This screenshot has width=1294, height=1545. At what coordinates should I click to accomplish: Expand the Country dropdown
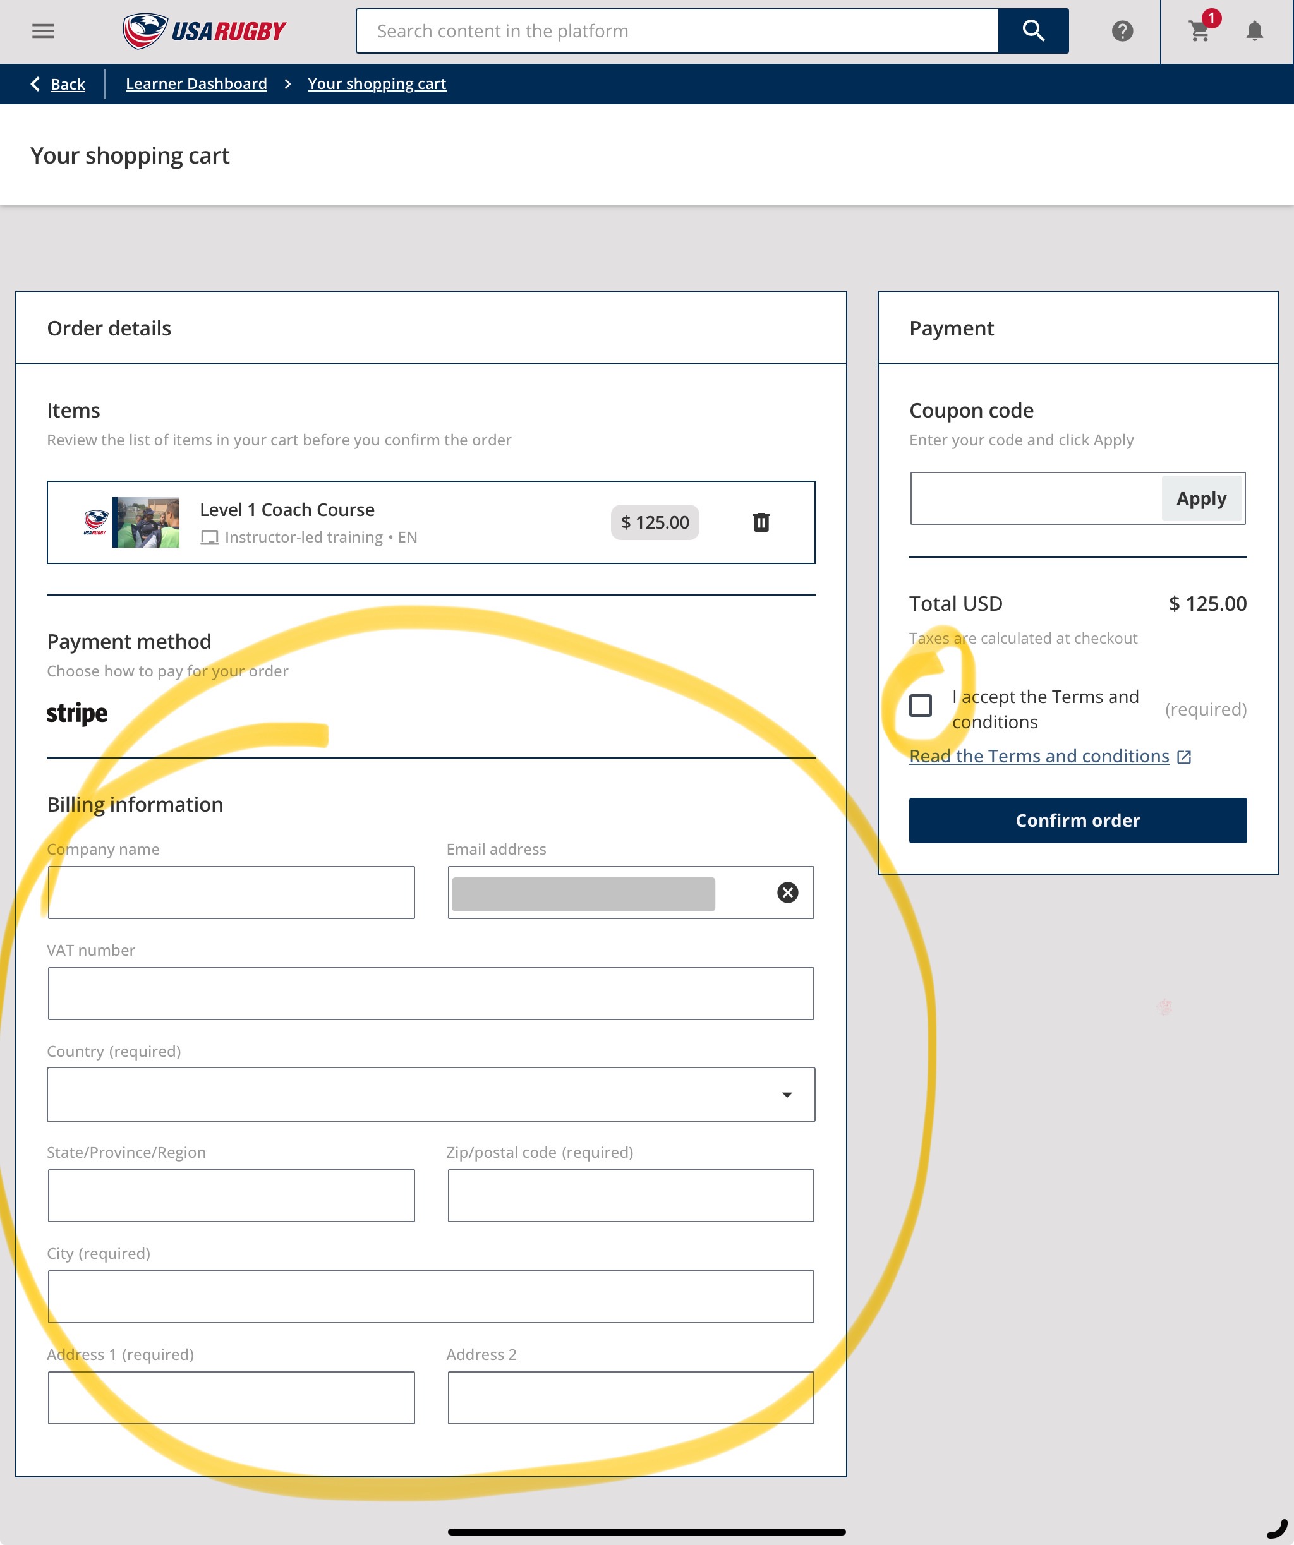point(431,1095)
